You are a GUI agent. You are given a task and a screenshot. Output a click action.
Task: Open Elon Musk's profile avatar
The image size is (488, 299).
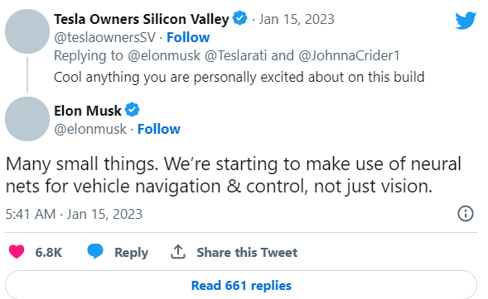tap(27, 119)
